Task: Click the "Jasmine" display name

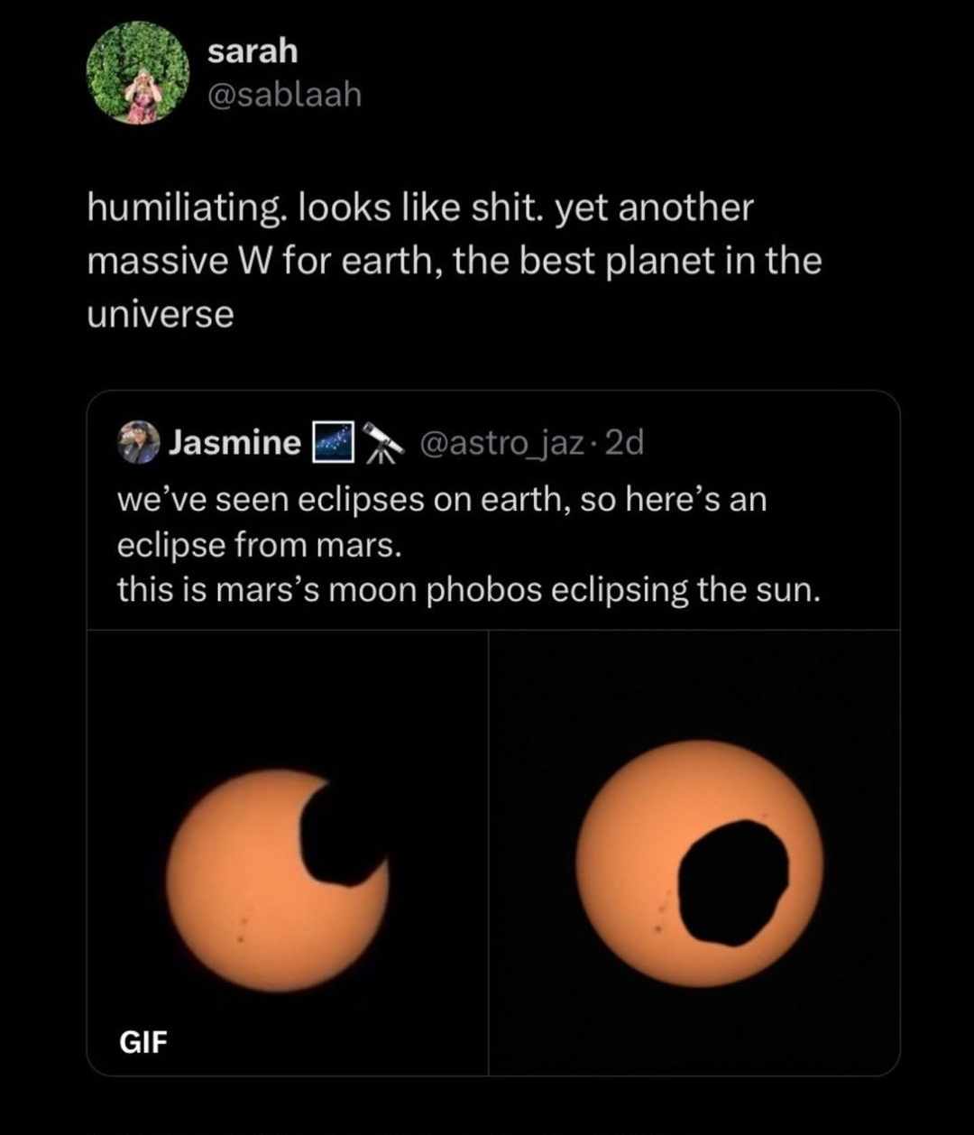Action: (235, 443)
